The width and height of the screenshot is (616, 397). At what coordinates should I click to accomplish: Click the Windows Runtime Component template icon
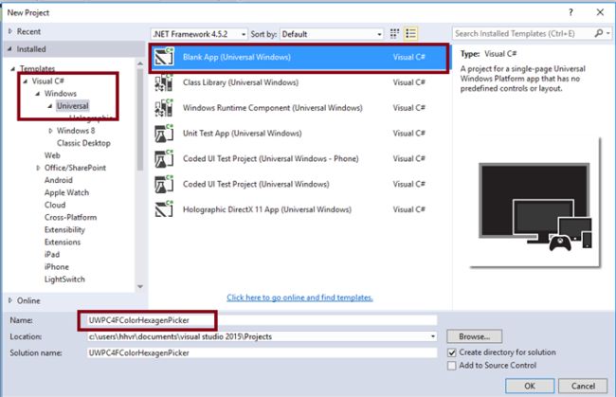163,108
